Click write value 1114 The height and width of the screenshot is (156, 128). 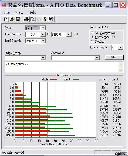coord(105,84)
